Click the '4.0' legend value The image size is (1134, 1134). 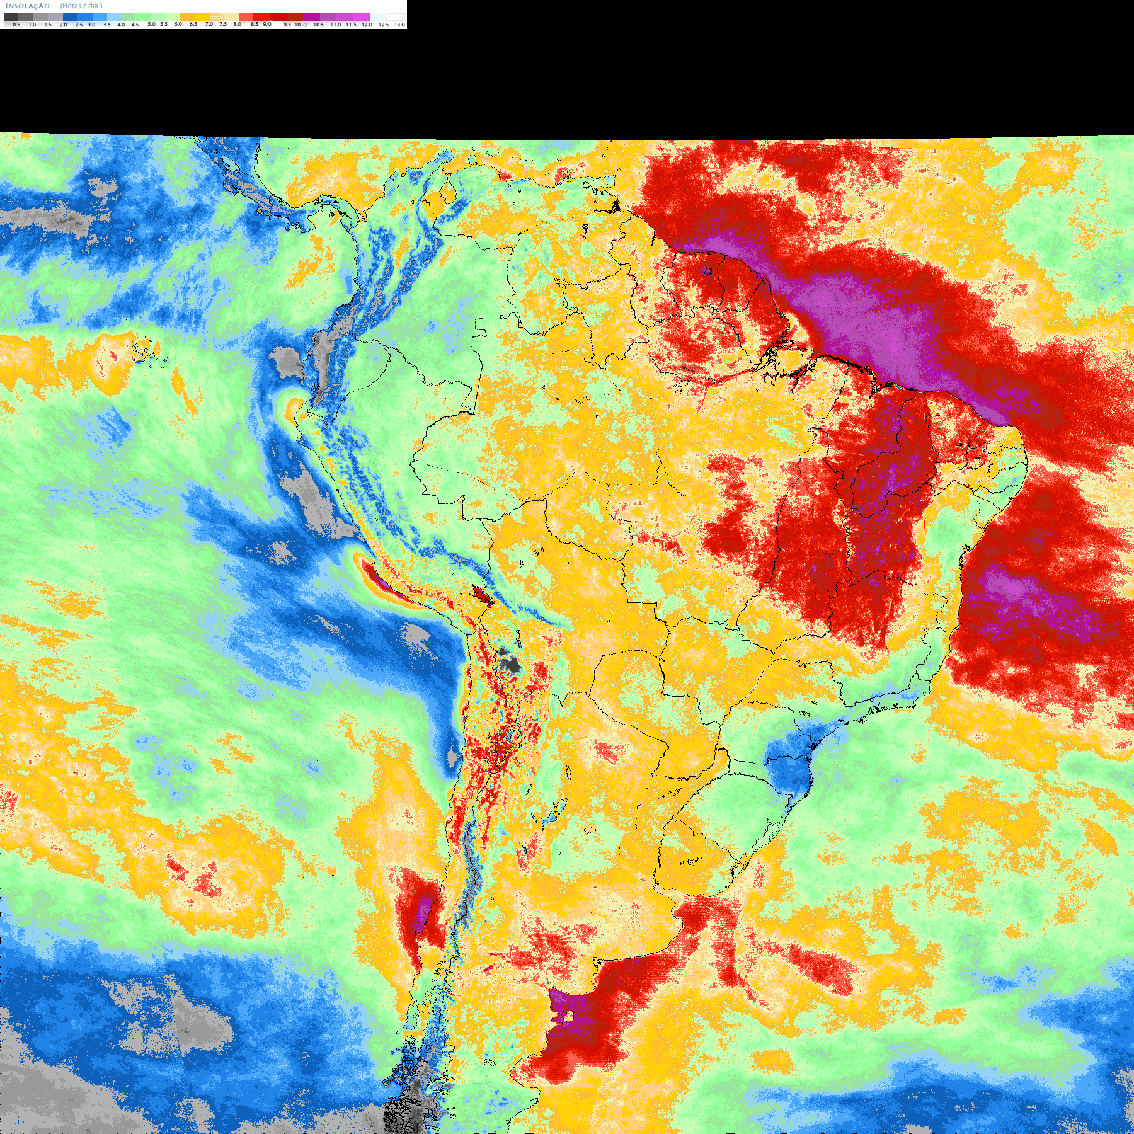click(121, 25)
